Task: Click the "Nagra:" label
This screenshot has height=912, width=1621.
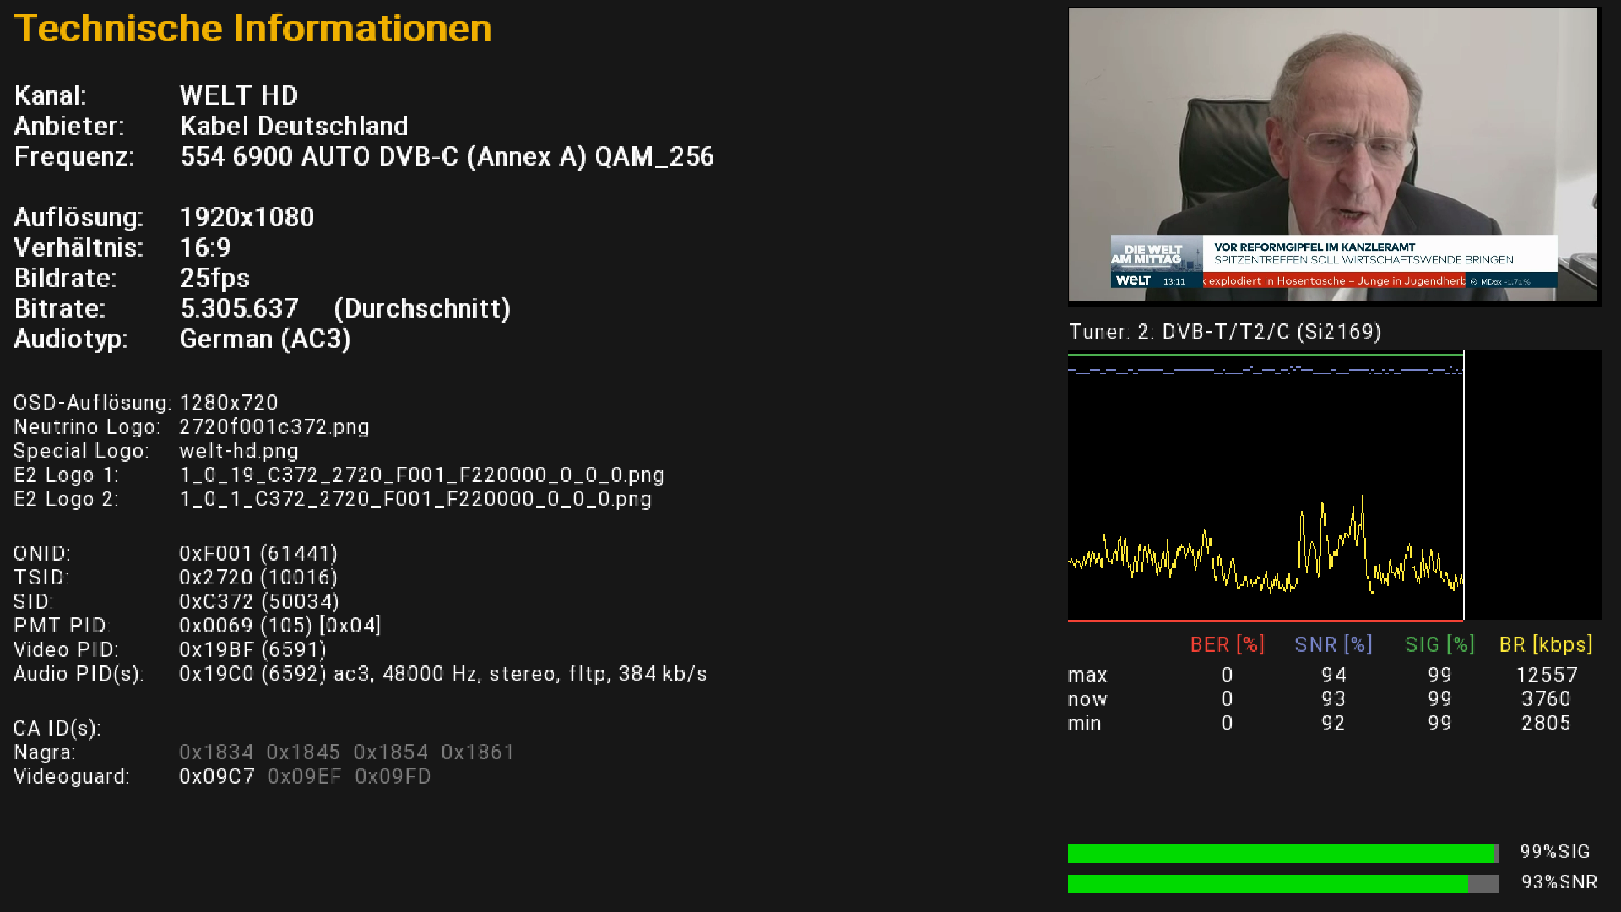Action: [x=45, y=752]
